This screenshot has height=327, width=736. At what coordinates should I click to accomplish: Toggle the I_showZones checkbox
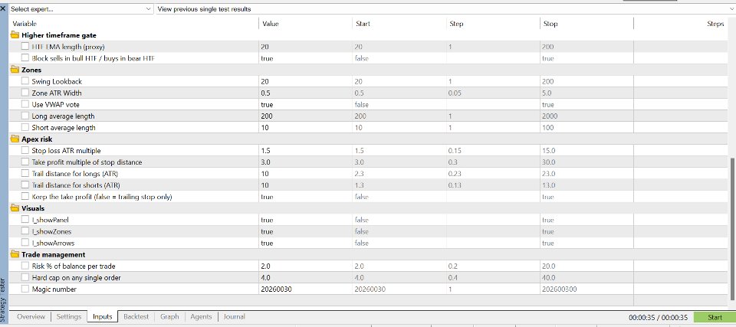pyautogui.click(x=25, y=231)
